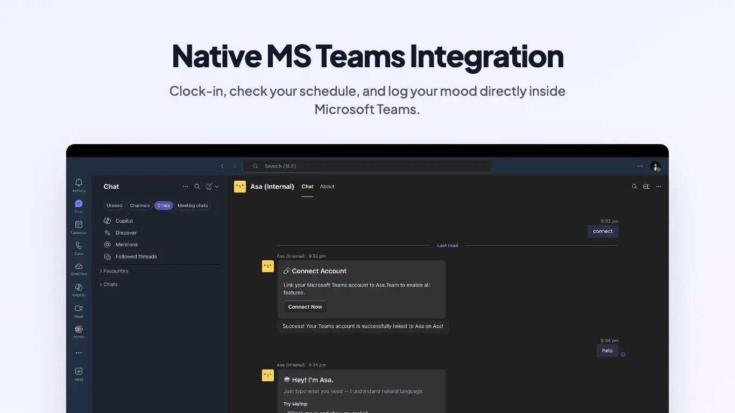Screen dimensions: 735x413
Task: Start a new chat with compose icon
Action: coord(209,187)
